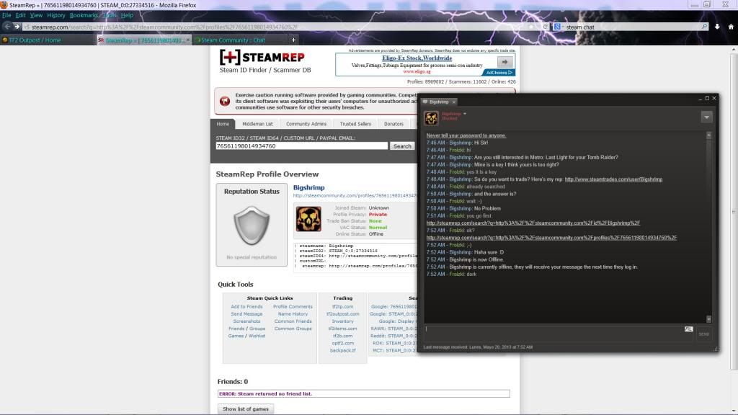The height and width of the screenshot is (415, 738).
Task: Open the Add to Friends link
Action: 246,307
